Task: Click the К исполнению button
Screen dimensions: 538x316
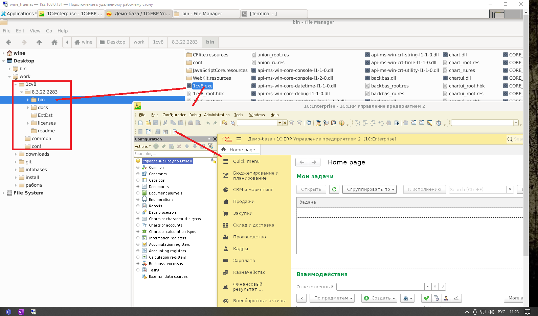Action: [x=424, y=189]
